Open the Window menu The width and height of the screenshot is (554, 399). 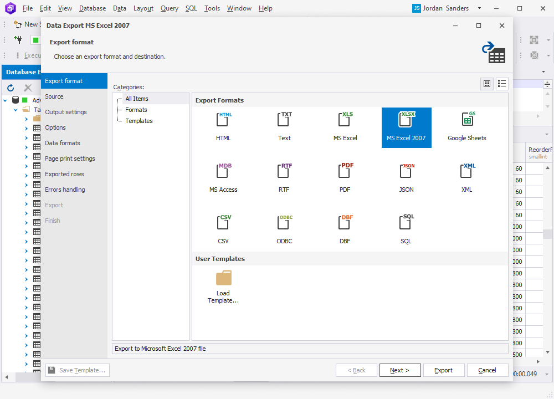[239, 8]
